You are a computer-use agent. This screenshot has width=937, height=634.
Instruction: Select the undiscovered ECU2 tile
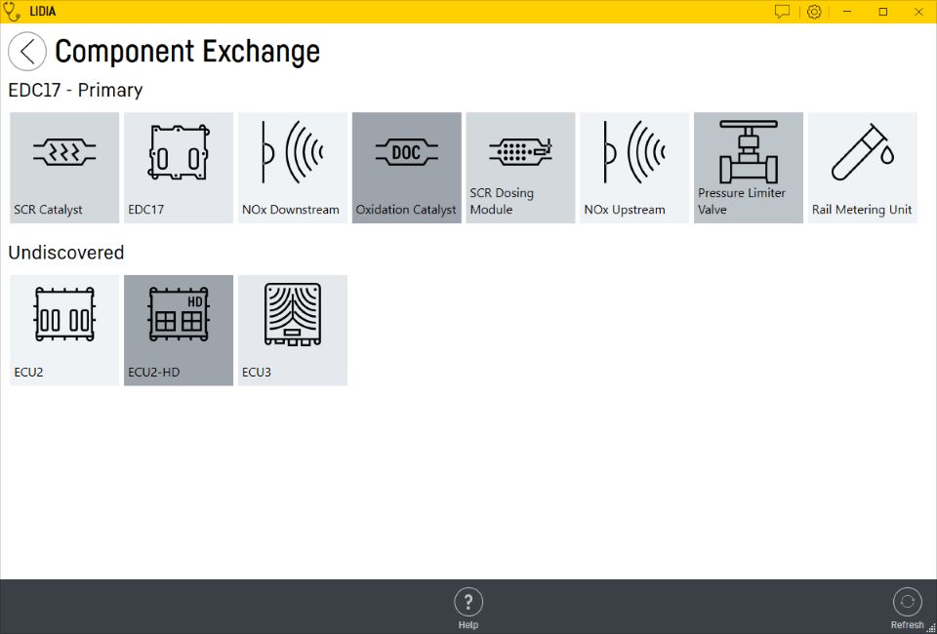(64, 331)
